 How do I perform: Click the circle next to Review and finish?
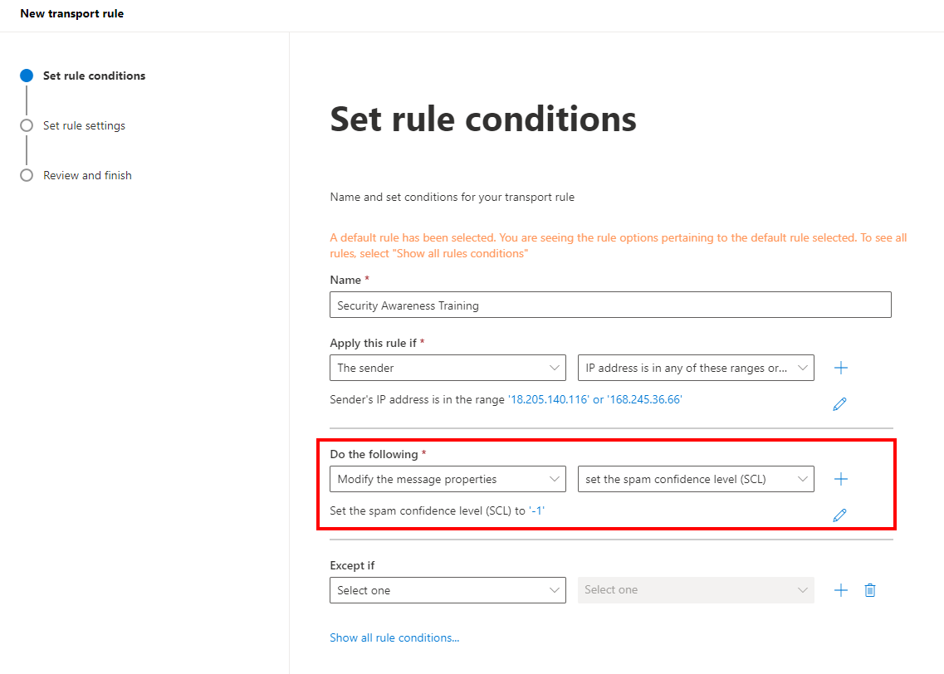[x=26, y=175]
